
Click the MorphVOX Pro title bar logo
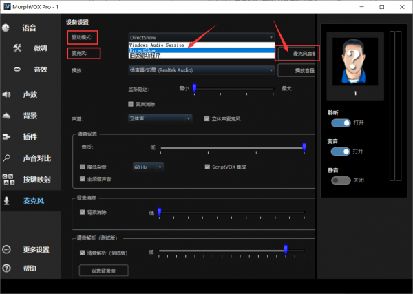(x=7, y=7)
